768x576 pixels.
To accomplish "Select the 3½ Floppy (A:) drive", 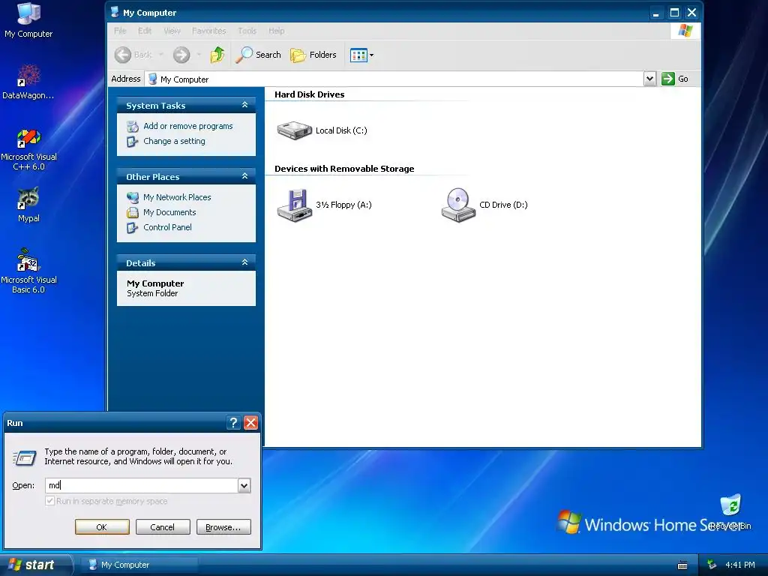I will coord(294,205).
